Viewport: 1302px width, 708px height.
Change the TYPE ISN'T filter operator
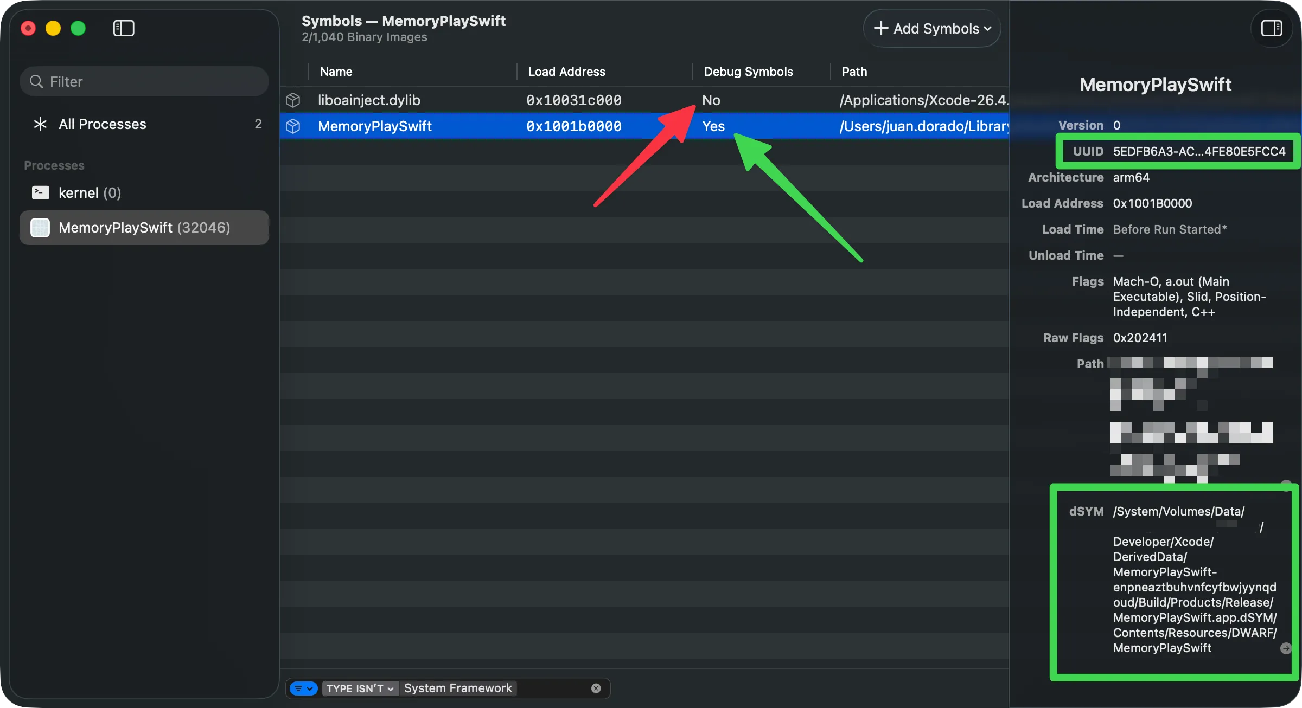tap(360, 688)
